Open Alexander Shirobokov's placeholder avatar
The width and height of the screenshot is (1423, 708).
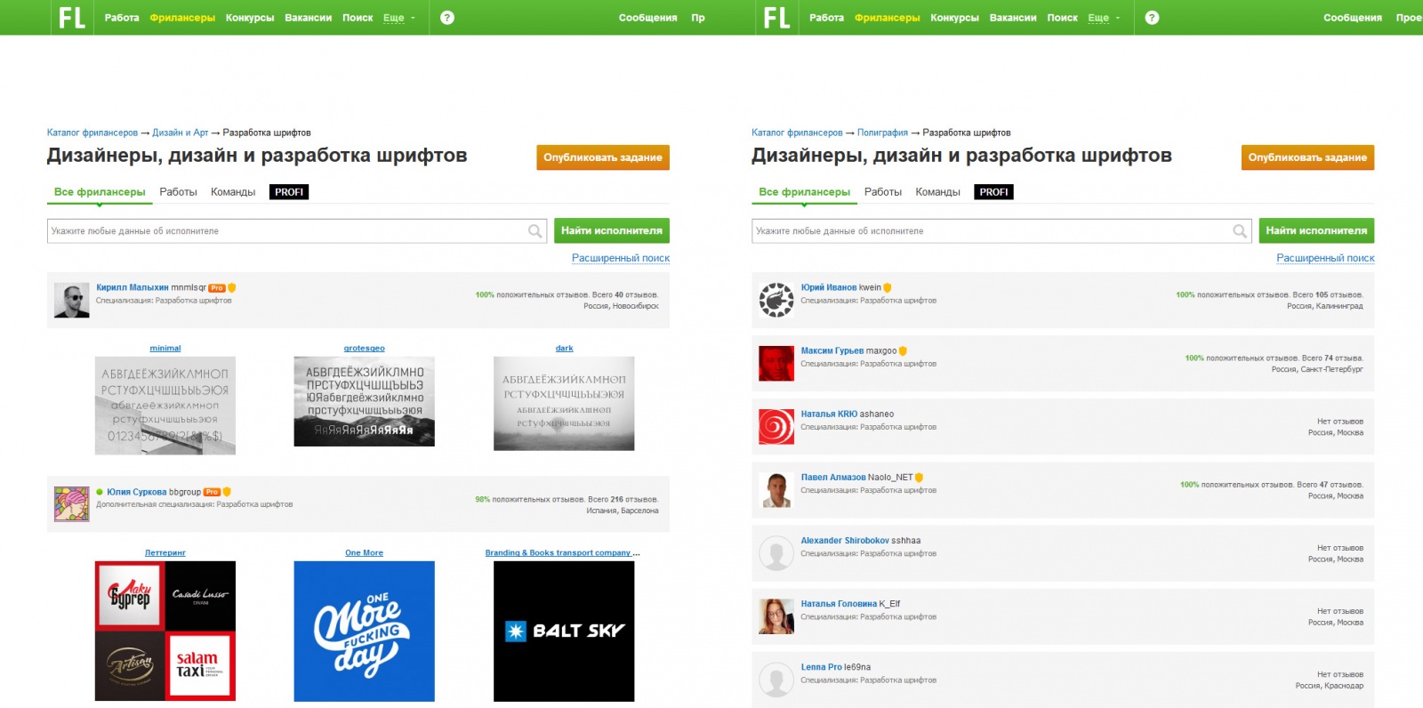(776, 553)
